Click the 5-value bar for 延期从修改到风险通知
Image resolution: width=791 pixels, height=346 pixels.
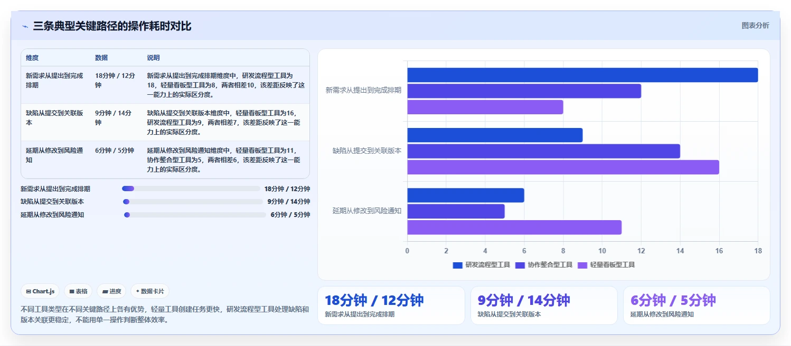click(x=456, y=211)
